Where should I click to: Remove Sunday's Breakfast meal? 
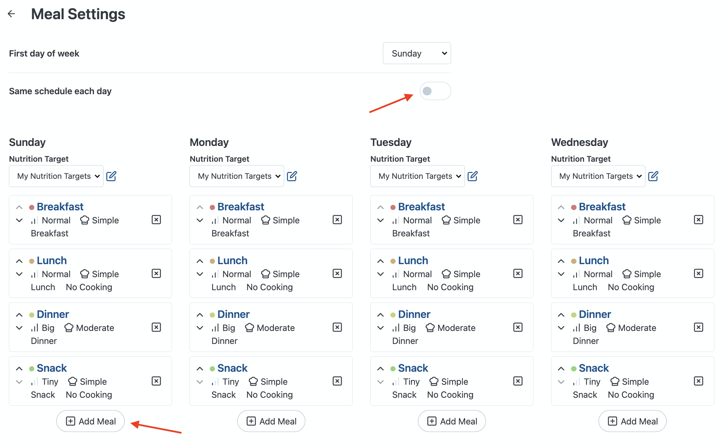pyautogui.click(x=156, y=220)
